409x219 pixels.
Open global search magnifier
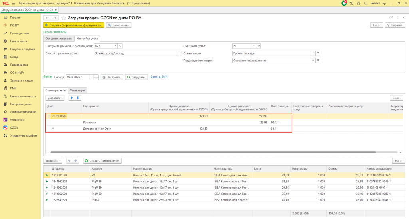[x=366, y=3]
